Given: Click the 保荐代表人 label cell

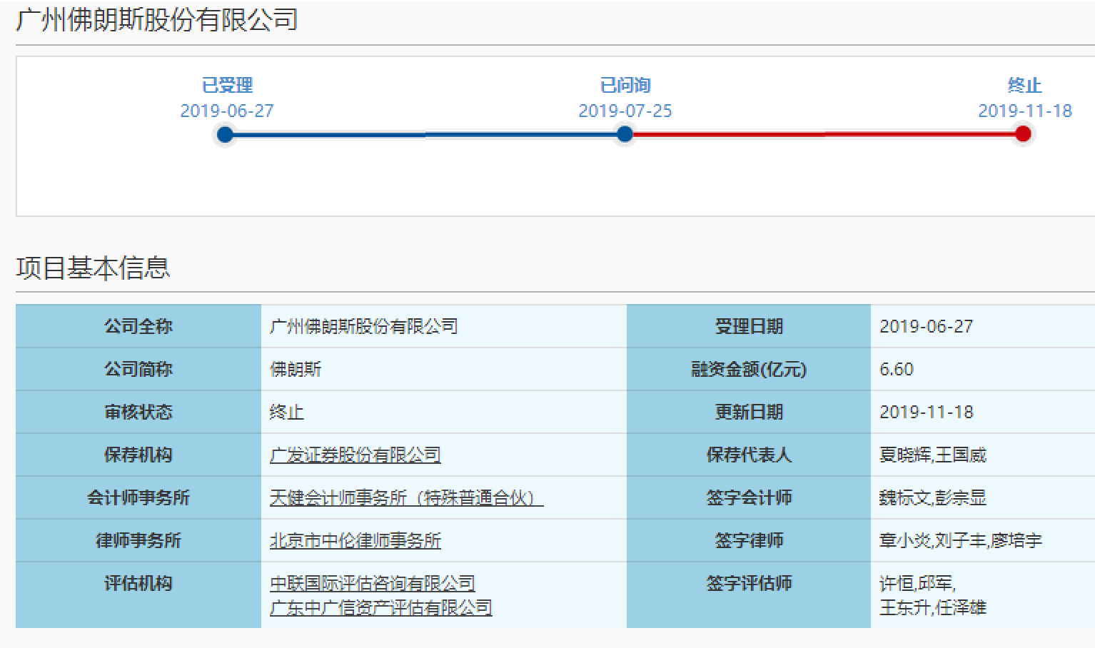Looking at the screenshot, I should click(749, 455).
